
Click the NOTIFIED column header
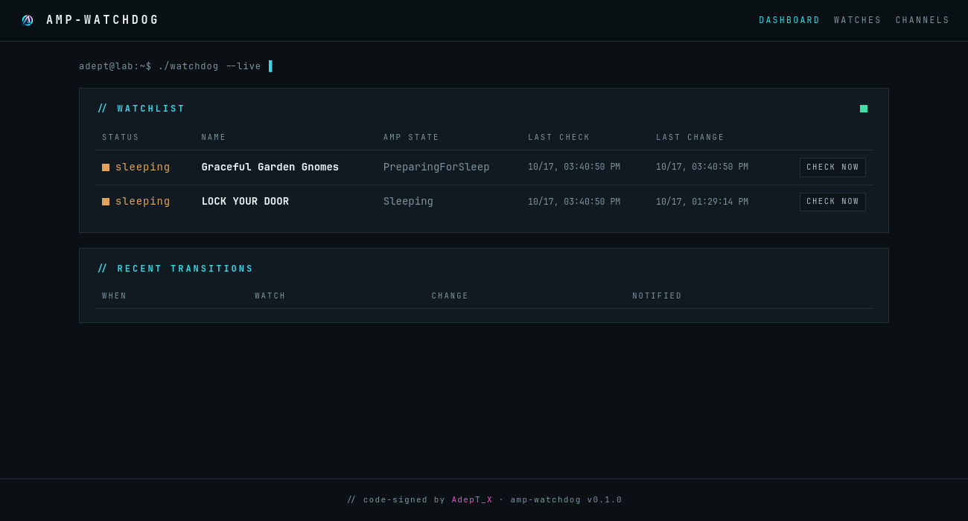[657, 296]
